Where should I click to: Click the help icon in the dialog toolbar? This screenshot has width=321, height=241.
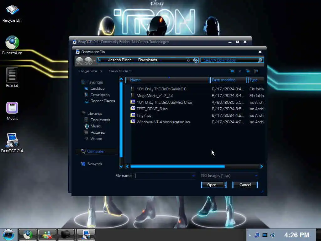click(256, 71)
